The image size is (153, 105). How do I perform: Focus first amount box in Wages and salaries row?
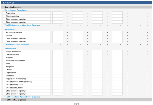tap(58, 52)
